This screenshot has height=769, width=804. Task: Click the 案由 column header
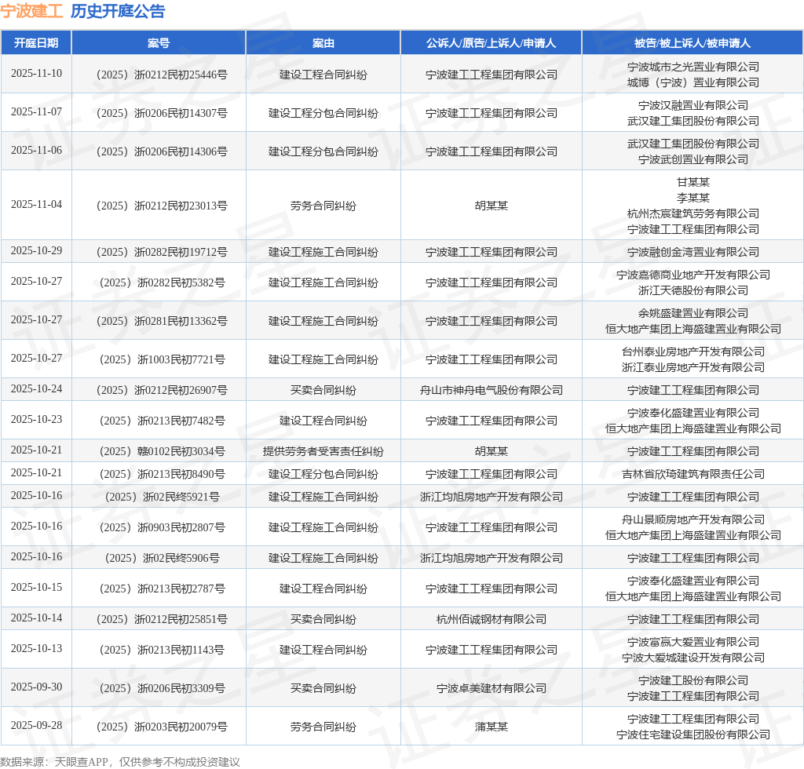pos(323,43)
